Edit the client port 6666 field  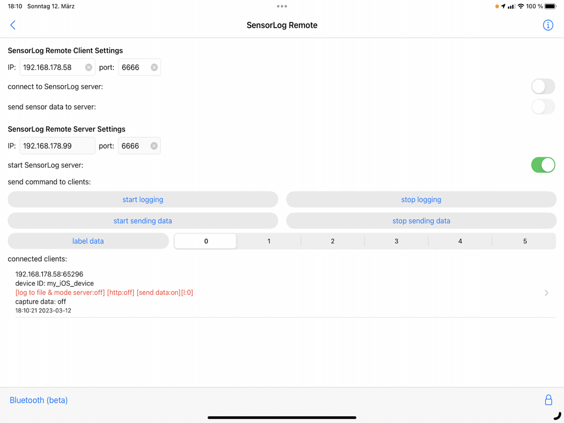(139, 67)
